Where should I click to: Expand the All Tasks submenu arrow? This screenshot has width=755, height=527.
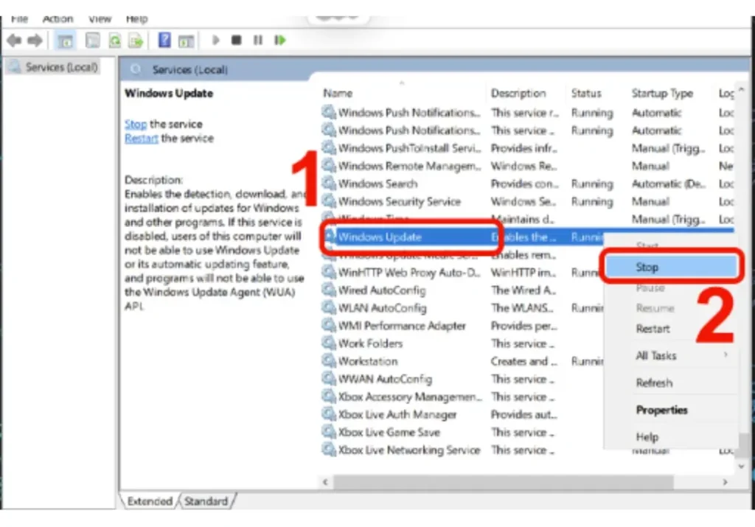726,355
